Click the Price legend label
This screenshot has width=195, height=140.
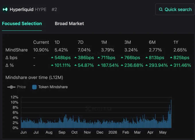(x=22, y=87)
